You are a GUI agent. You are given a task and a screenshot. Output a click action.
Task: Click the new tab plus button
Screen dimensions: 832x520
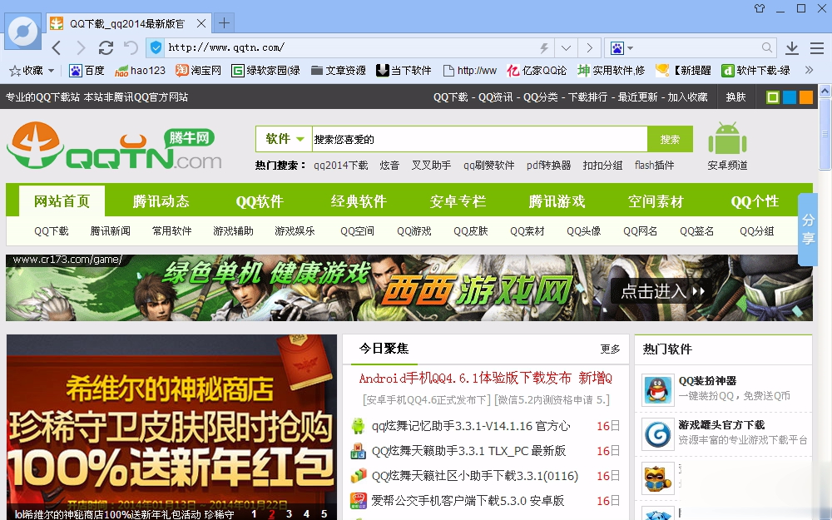coord(224,22)
